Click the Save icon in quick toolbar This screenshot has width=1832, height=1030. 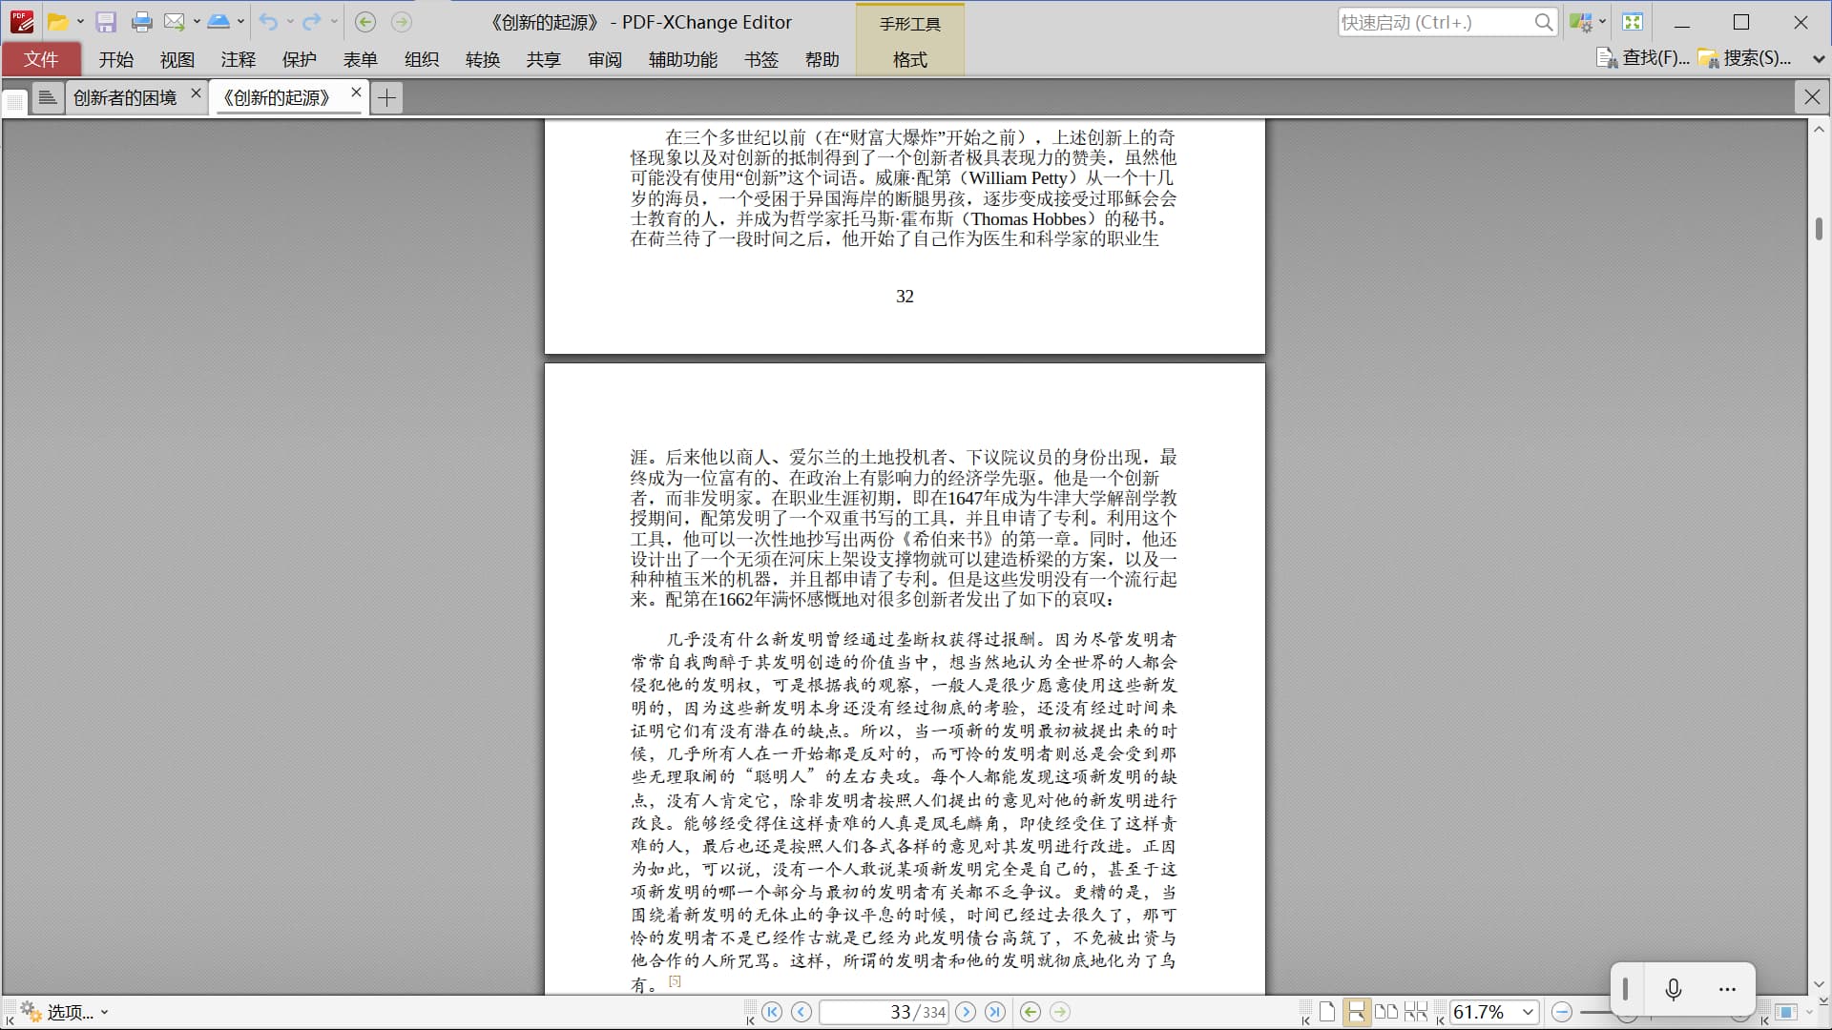point(106,22)
